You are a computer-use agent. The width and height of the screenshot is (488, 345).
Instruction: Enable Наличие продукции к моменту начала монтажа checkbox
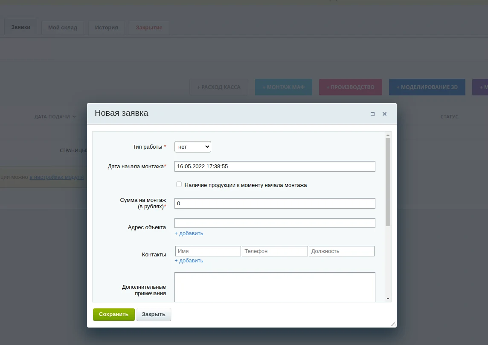179,184
